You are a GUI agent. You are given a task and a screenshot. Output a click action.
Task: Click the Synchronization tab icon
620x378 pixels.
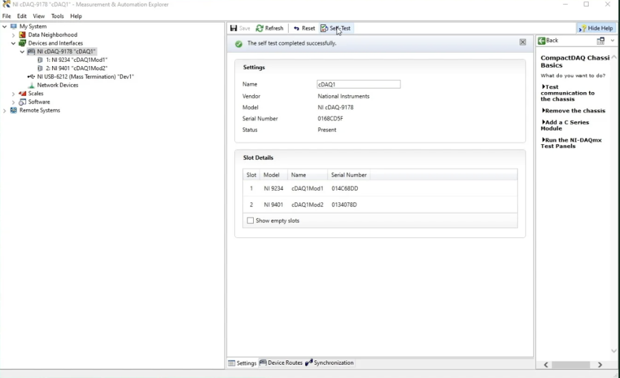tap(309, 363)
